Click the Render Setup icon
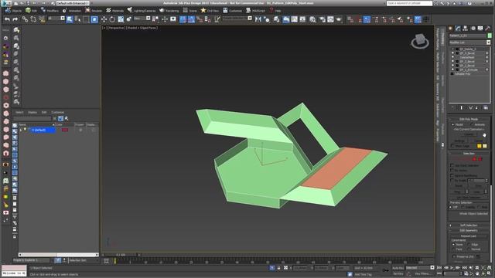The width and height of the screenshot is (495, 278). tap(323, 19)
